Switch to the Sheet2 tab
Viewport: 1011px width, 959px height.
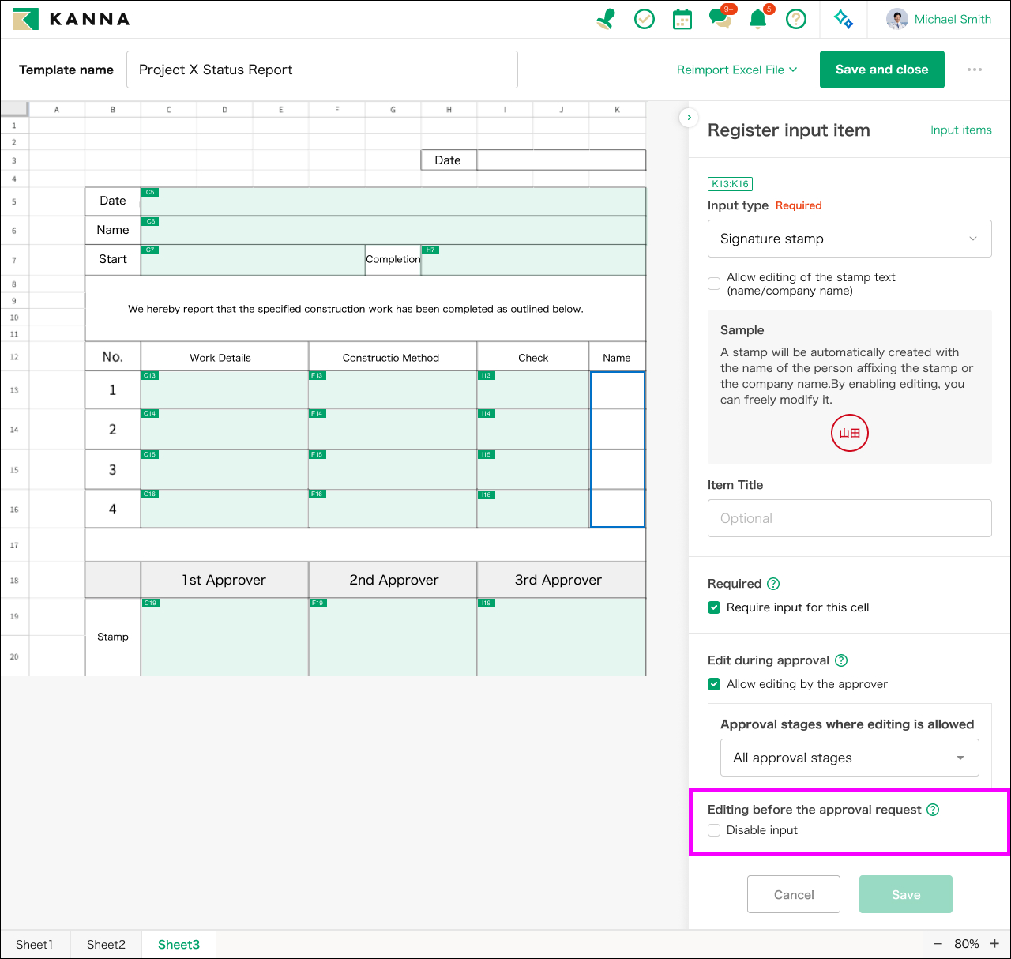tap(106, 945)
